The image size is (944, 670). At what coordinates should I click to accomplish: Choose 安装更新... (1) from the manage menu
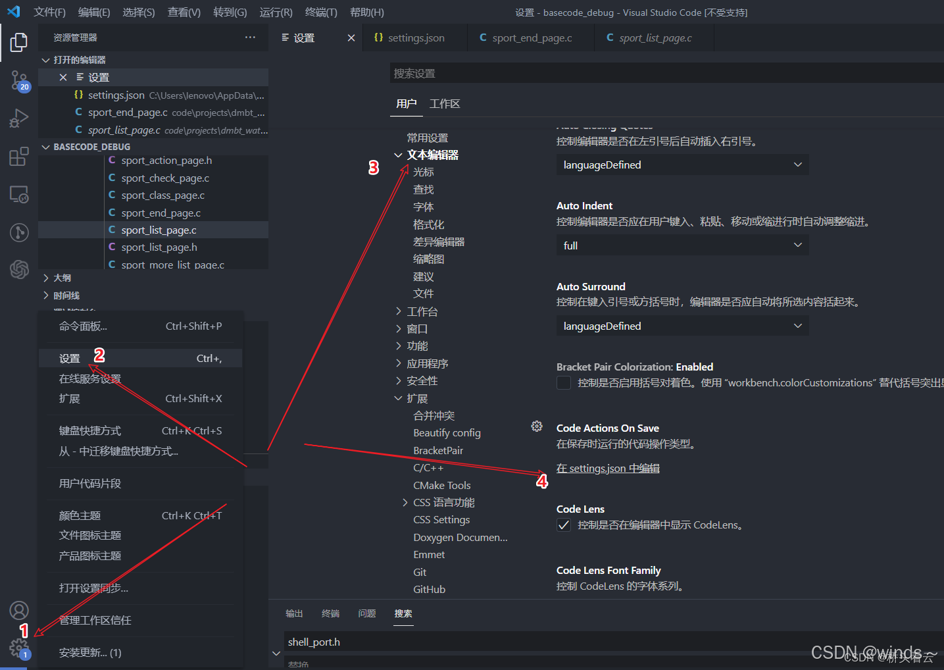[141, 653]
